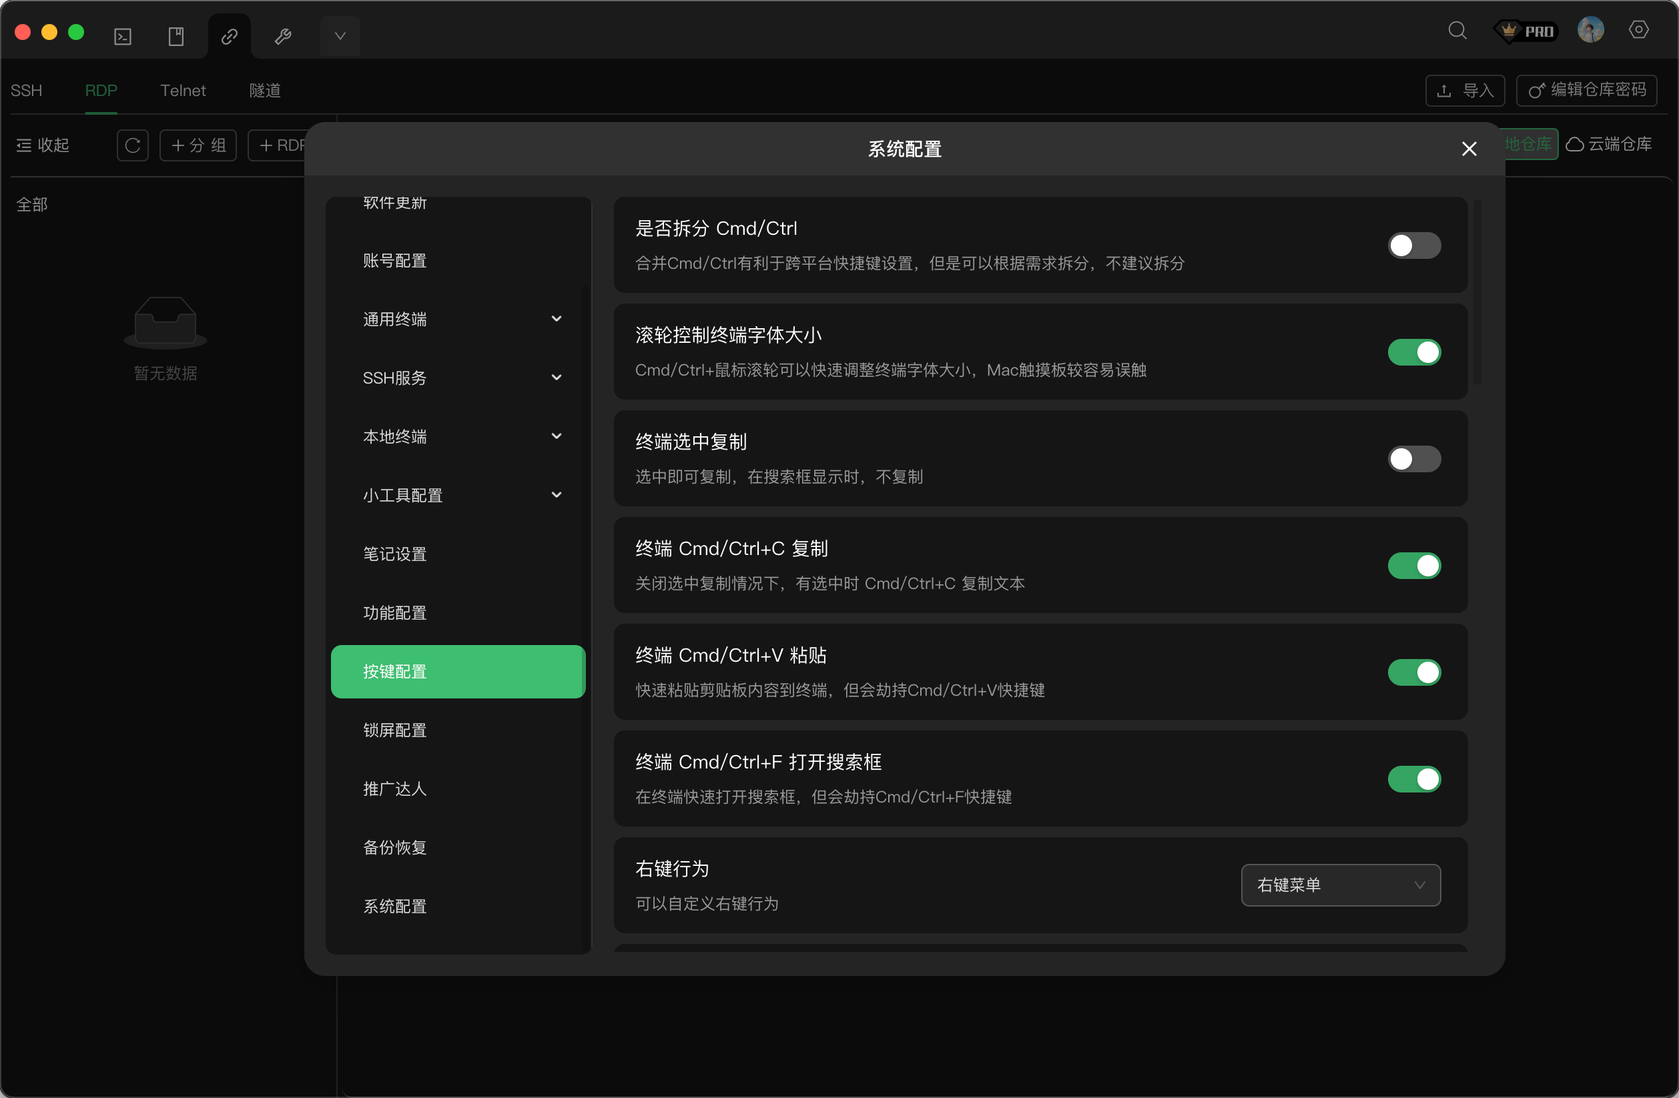Screen dimensions: 1679x1098
Task: Click the 导入 import button
Action: pos(1465,90)
